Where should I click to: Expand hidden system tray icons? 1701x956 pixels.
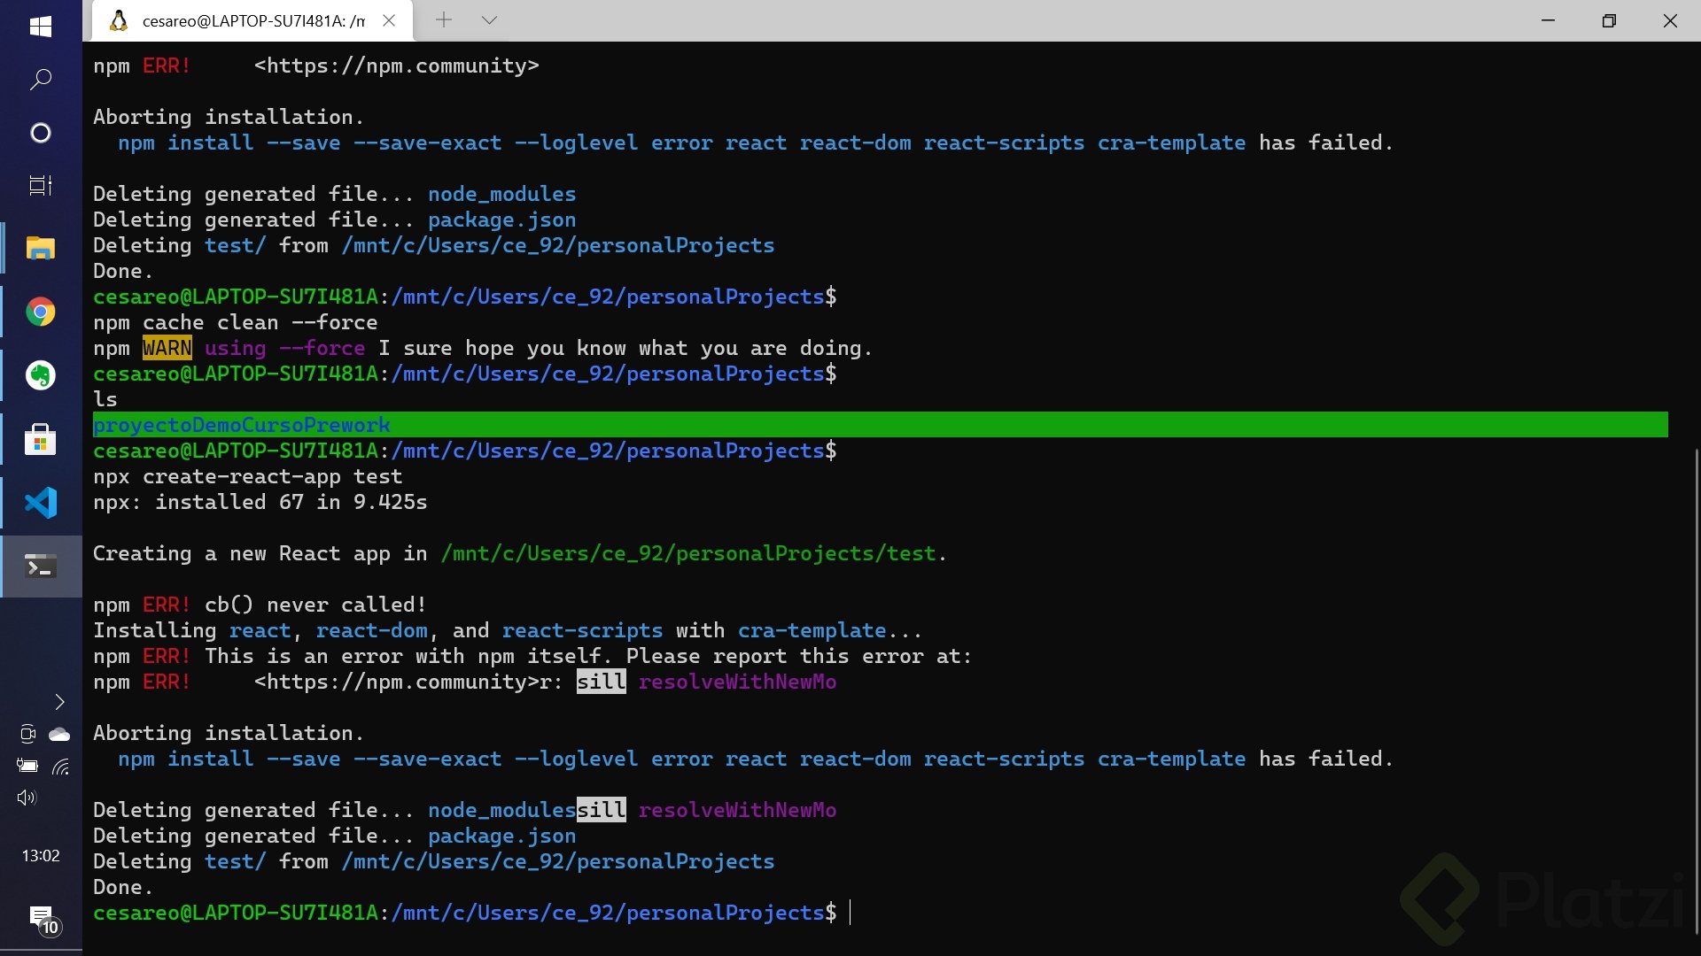[59, 702]
